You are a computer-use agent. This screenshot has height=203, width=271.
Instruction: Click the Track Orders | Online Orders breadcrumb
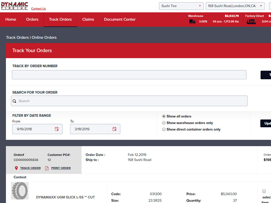(31, 38)
